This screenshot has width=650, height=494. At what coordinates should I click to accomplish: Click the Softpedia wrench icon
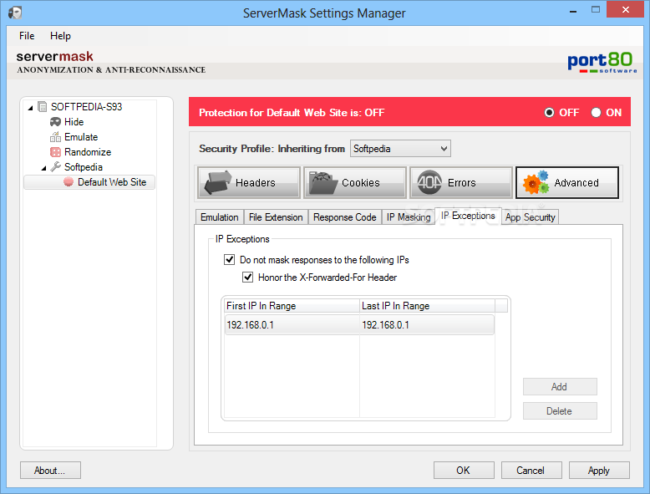click(x=55, y=166)
